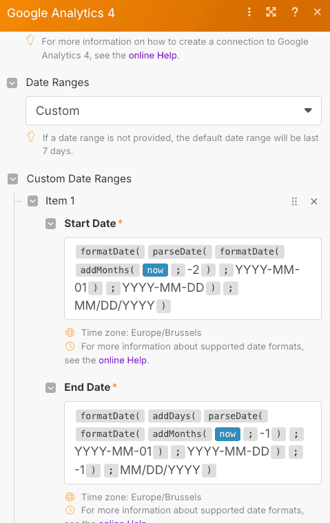Click the expand fullscreen arrows icon
The height and width of the screenshot is (523, 330).
[271, 12]
